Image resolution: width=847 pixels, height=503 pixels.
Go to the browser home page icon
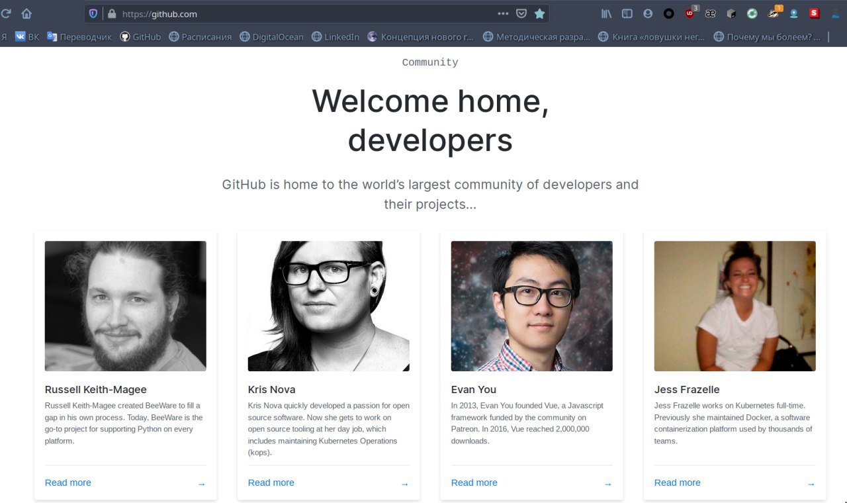(x=26, y=13)
